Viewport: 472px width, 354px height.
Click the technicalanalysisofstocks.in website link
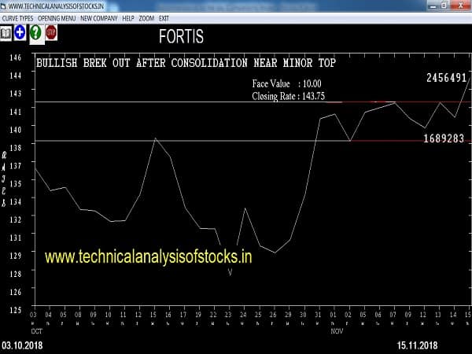coord(148,257)
